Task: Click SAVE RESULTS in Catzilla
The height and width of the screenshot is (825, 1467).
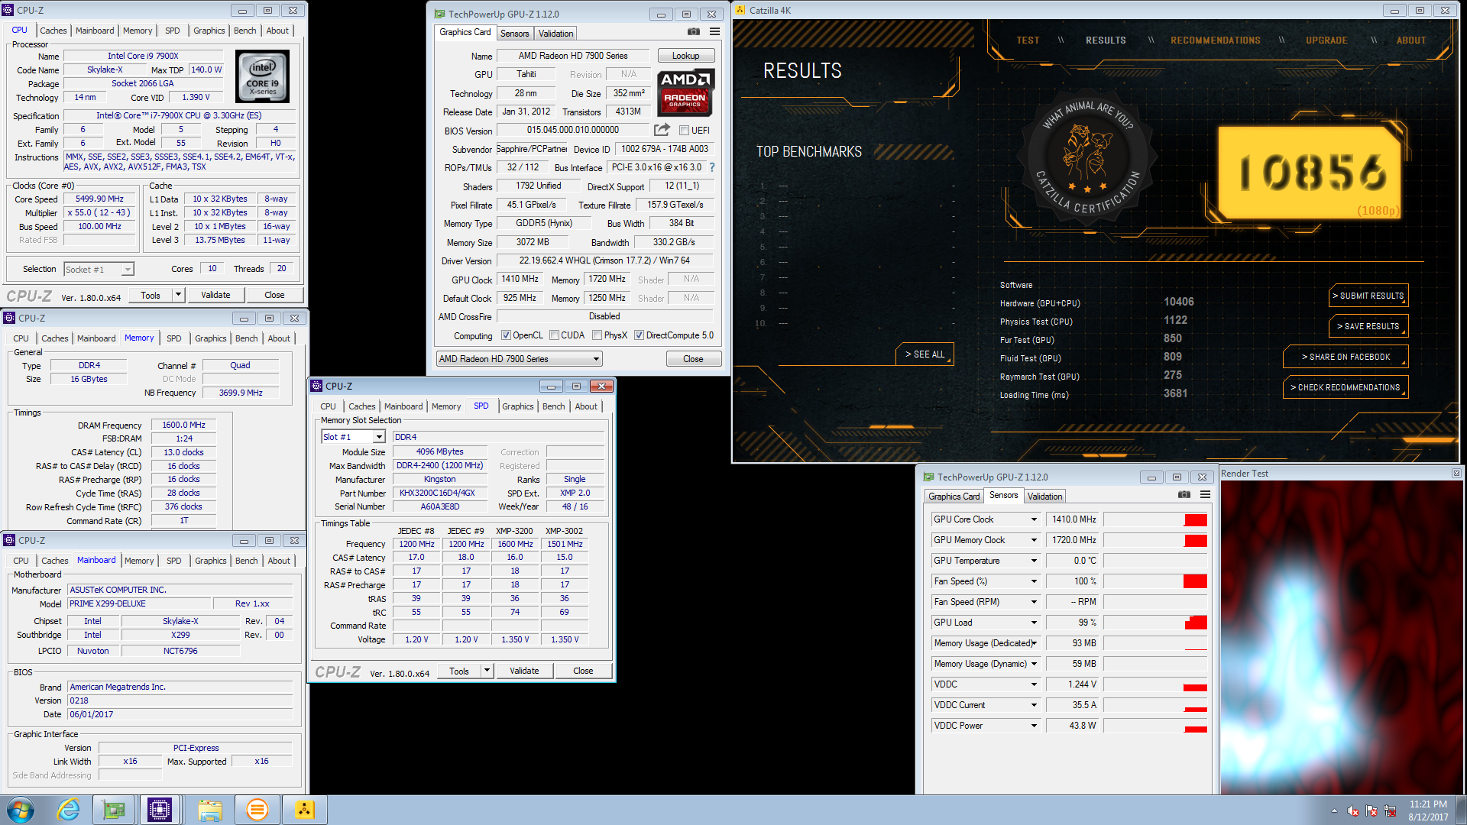Action: pyautogui.click(x=1368, y=326)
